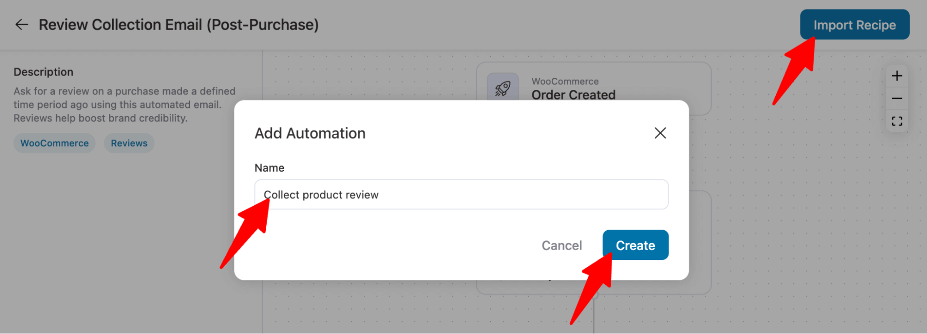
Task: Dismiss the Add Automation dialog via the X
Action: click(660, 133)
